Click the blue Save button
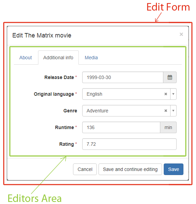Viewport: 196px width, 204px height. [x=174, y=169]
